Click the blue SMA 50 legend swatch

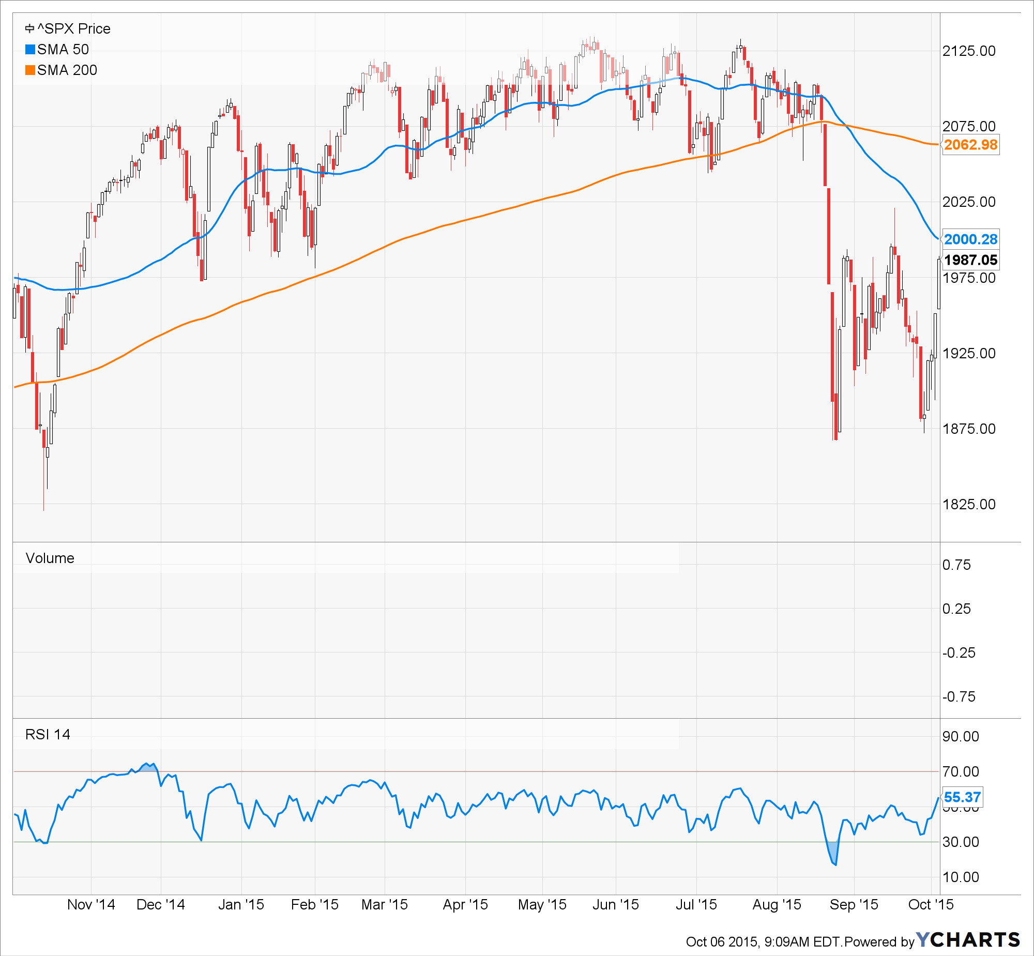pos(30,50)
